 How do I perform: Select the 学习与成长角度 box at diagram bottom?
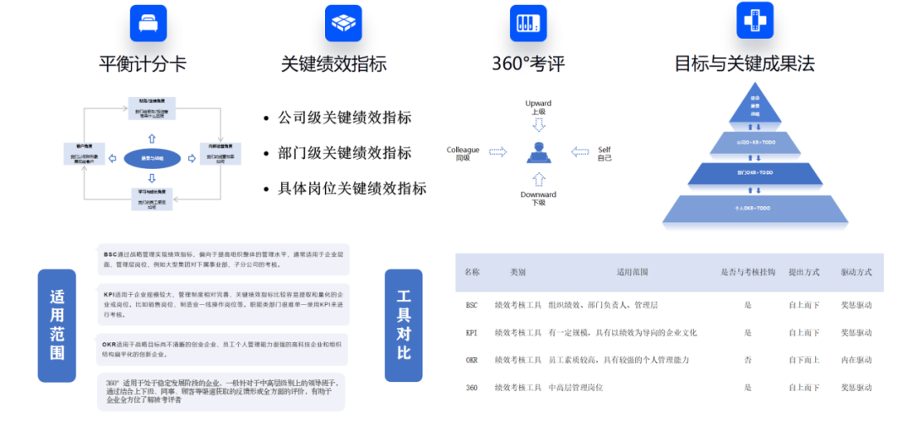152,199
